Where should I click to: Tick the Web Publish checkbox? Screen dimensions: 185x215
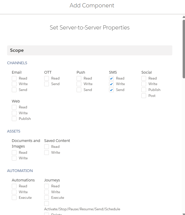[14, 119]
